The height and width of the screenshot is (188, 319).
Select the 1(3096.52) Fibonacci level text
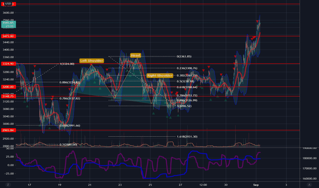click(x=184, y=106)
